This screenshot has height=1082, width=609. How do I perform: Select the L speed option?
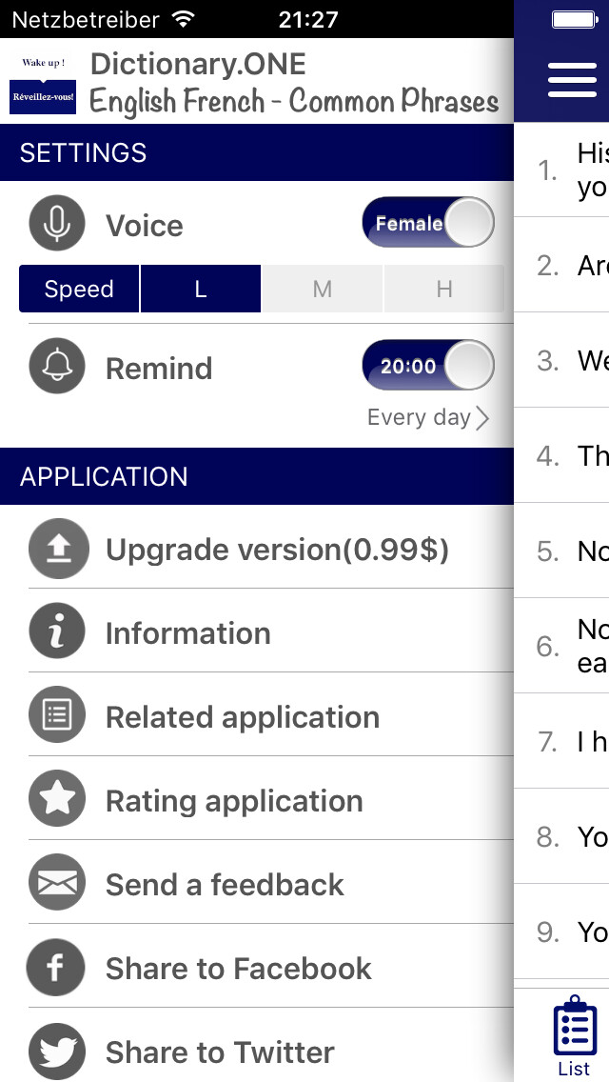pyautogui.click(x=201, y=289)
